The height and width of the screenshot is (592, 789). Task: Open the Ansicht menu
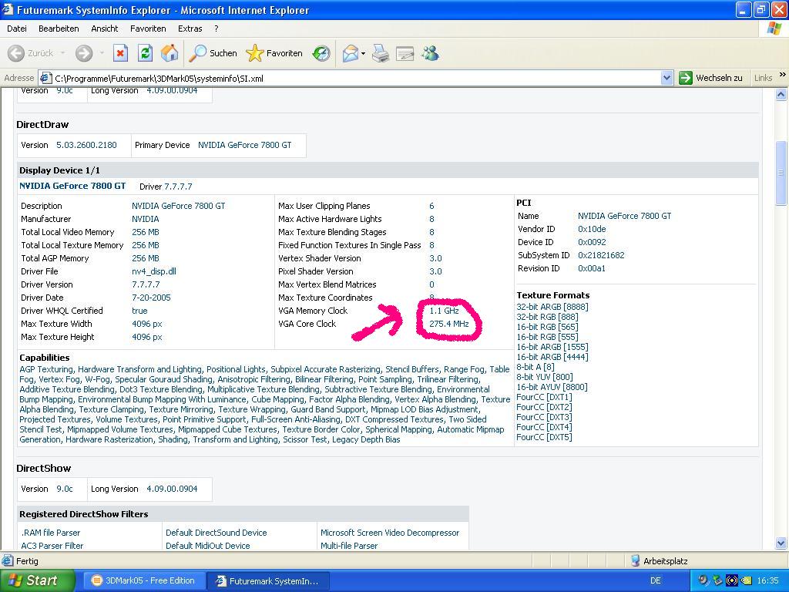(105, 29)
